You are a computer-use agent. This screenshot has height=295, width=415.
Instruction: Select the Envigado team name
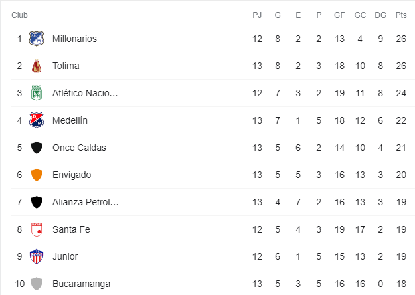(72, 175)
